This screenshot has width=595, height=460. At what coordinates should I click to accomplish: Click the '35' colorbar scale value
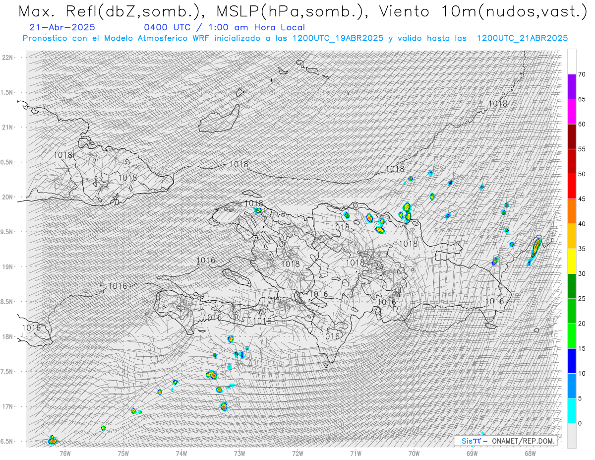[582, 249]
